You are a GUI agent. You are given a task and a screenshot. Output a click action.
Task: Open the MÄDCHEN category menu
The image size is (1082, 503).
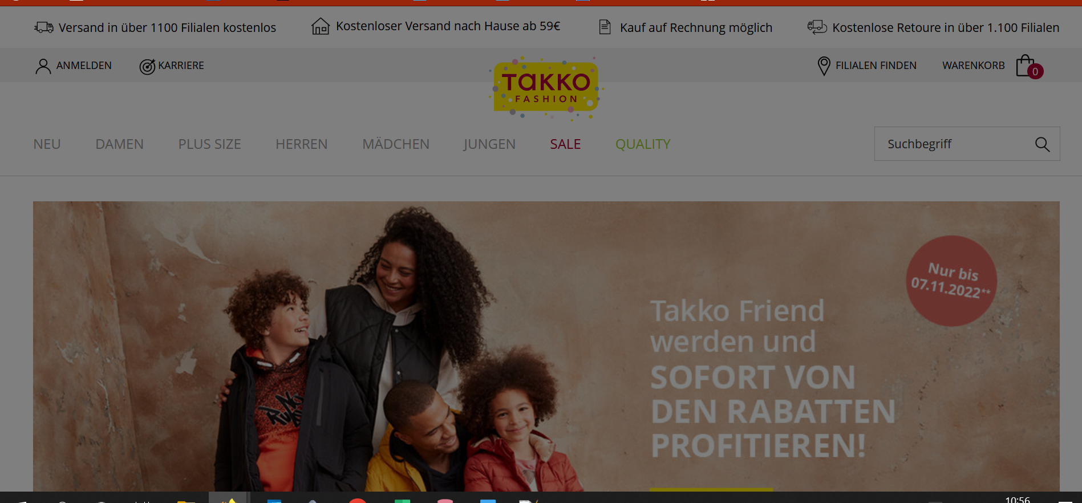tap(396, 144)
